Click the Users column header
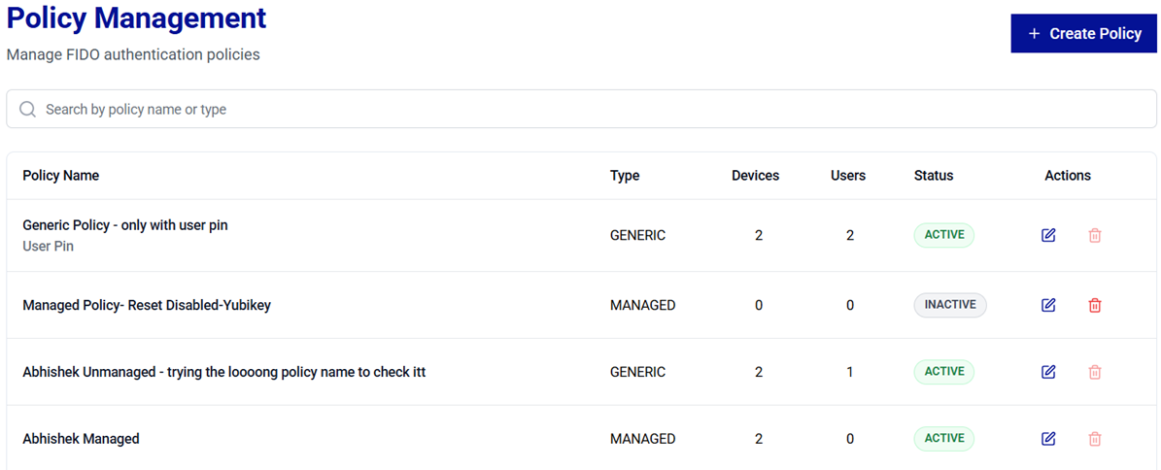The height and width of the screenshot is (470, 1161). 848,176
